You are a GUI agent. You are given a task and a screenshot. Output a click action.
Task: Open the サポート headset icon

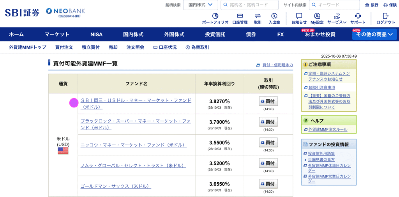coord(357,16)
